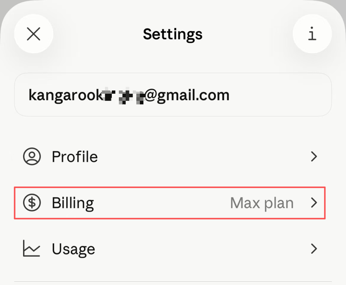The width and height of the screenshot is (346, 285).
Task: Expand Usage using its chevron arrow
Action: [314, 249]
